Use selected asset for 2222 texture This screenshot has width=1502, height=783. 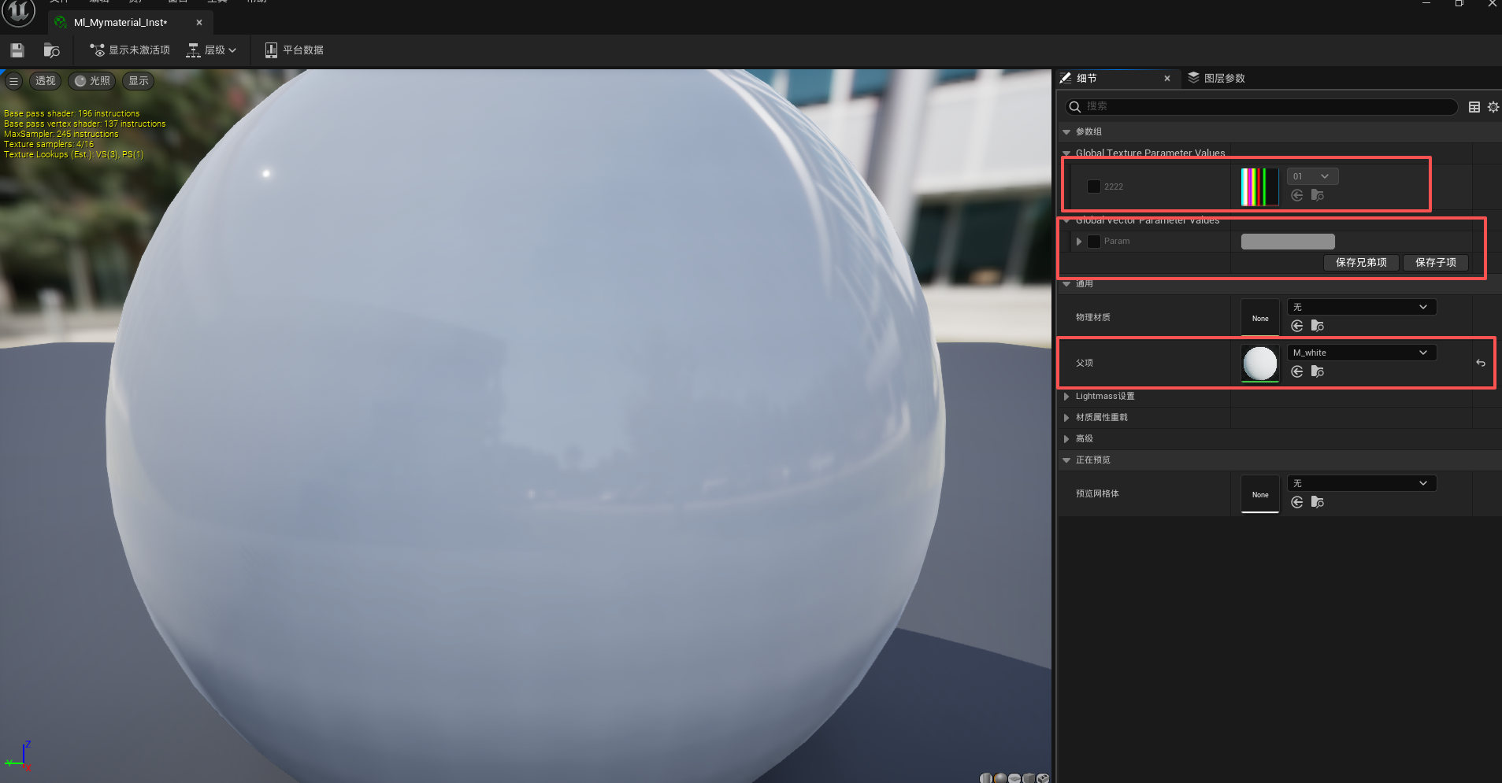pyautogui.click(x=1297, y=195)
